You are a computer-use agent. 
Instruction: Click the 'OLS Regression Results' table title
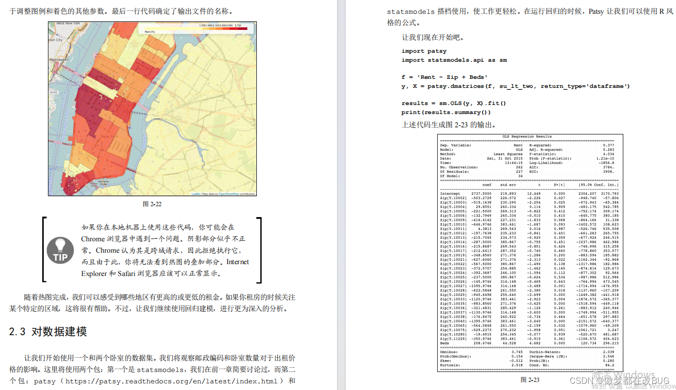coord(527,136)
